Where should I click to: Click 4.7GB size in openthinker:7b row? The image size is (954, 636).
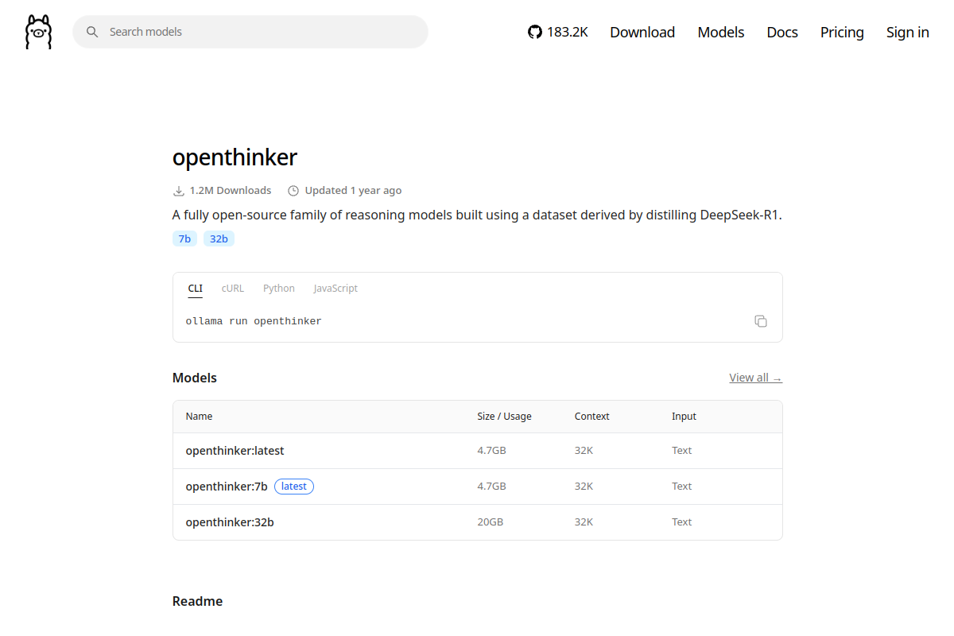pyautogui.click(x=491, y=487)
